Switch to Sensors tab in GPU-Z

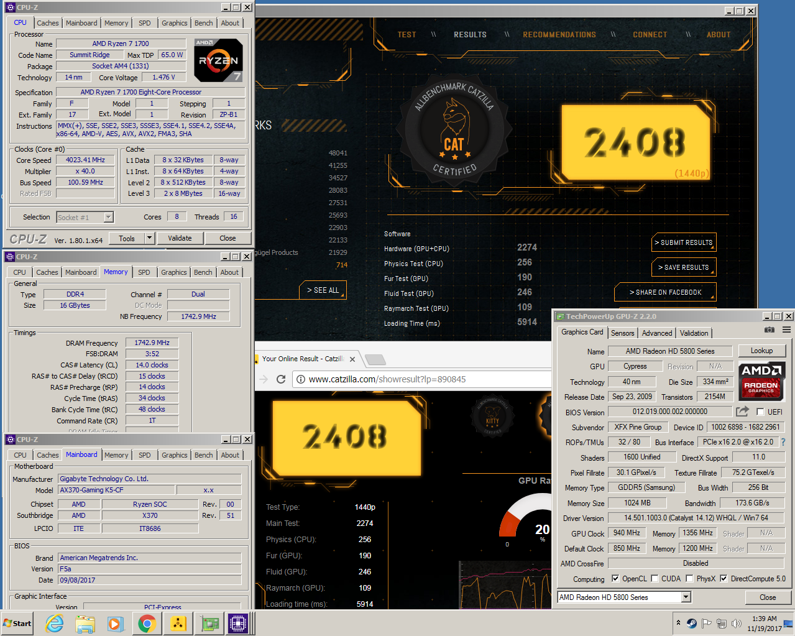click(x=623, y=333)
